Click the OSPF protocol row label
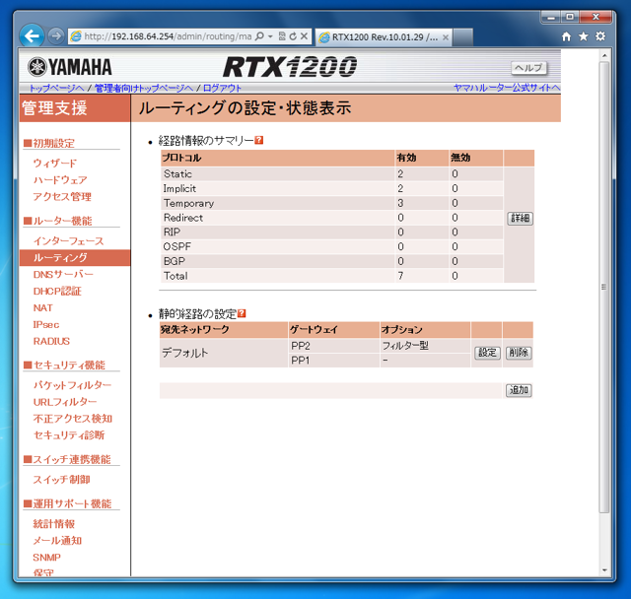Image resolution: width=631 pixels, height=599 pixels. tap(176, 246)
